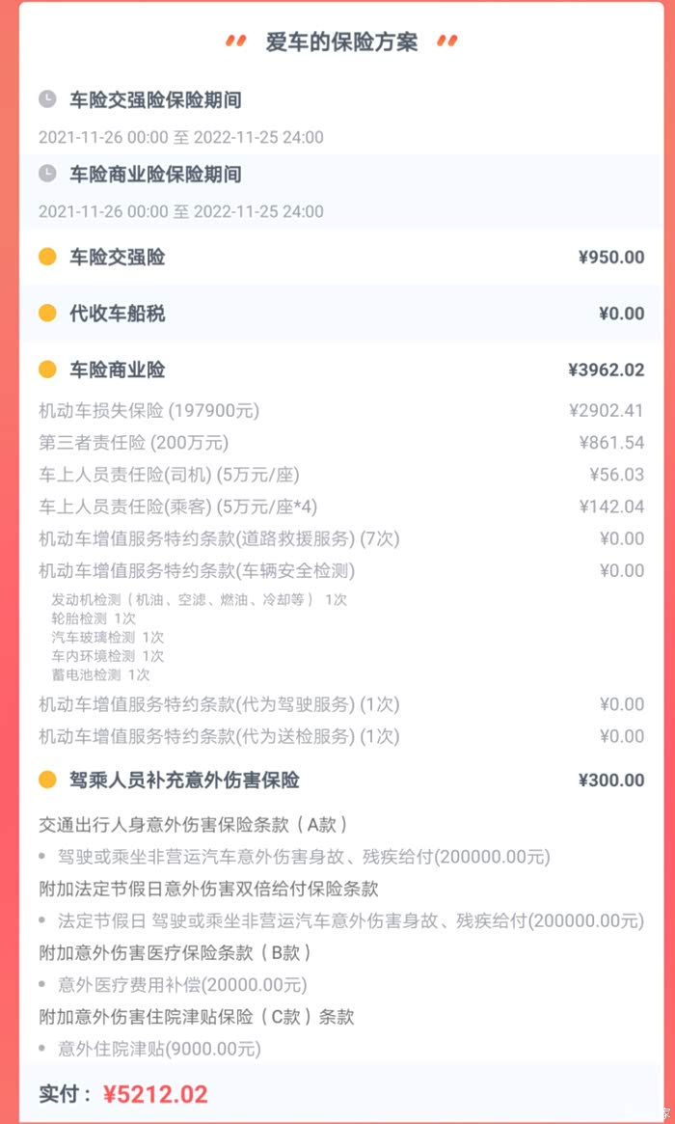This screenshot has width=675, height=1124.
Task: Click the 交通出行人身意外伤害保险条款（A款） heading
Action: tap(193, 825)
